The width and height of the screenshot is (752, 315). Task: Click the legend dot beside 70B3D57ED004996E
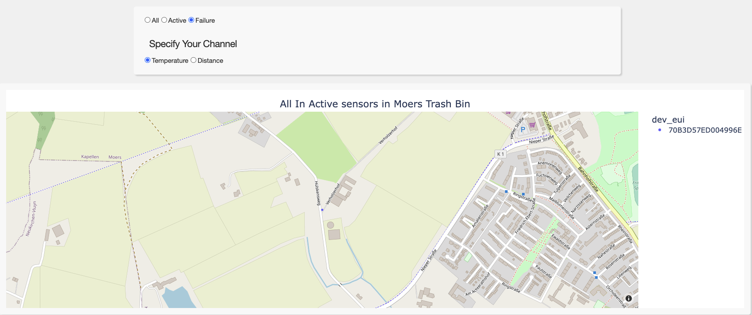click(660, 130)
